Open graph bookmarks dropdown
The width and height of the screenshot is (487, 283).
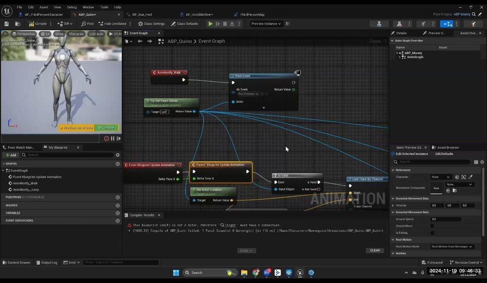(128, 41)
